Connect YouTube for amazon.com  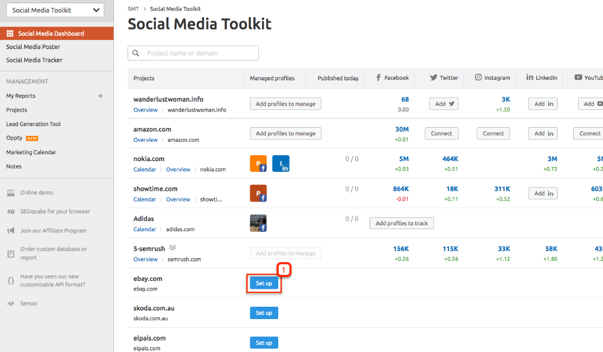(588, 133)
